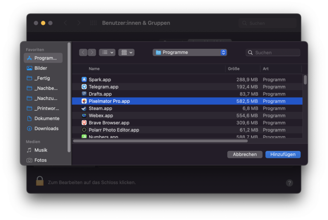
Task: Select the Drafts.app icon
Action: [84, 94]
